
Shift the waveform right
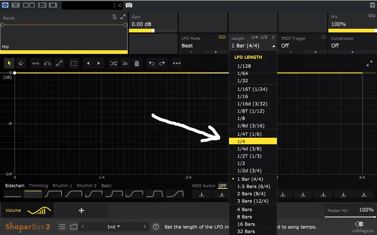(99, 63)
